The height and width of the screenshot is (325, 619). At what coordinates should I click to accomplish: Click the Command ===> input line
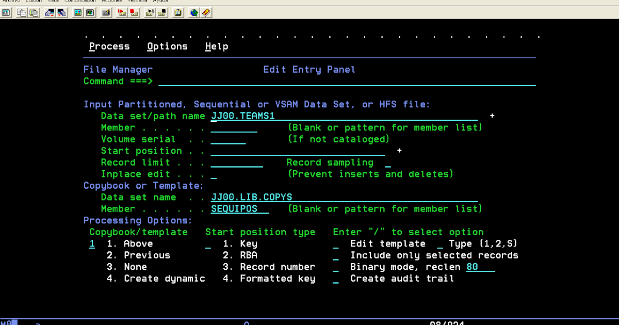pyautogui.click(x=347, y=81)
